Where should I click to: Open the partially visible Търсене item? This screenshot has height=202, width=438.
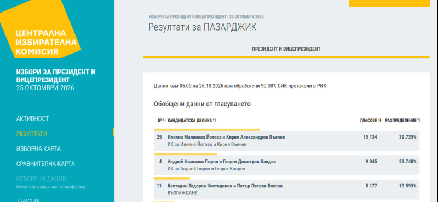(x=29, y=200)
